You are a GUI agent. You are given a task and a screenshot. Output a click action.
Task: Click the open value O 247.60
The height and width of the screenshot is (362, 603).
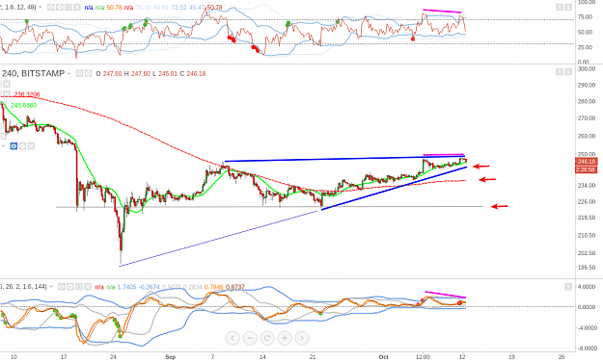(108, 73)
